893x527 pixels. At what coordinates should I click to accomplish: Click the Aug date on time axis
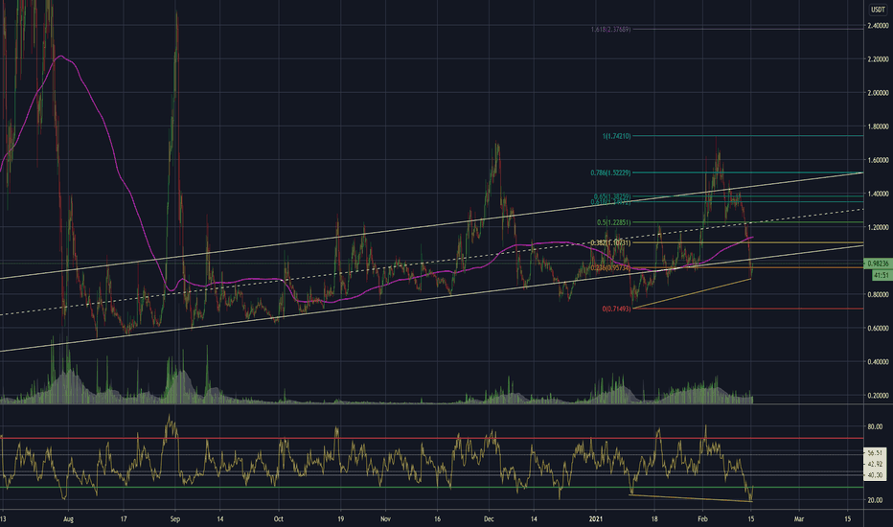(x=68, y=519)
